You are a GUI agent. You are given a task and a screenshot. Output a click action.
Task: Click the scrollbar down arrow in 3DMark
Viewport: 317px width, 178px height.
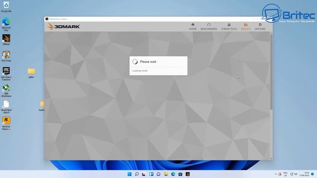(271, 159)
